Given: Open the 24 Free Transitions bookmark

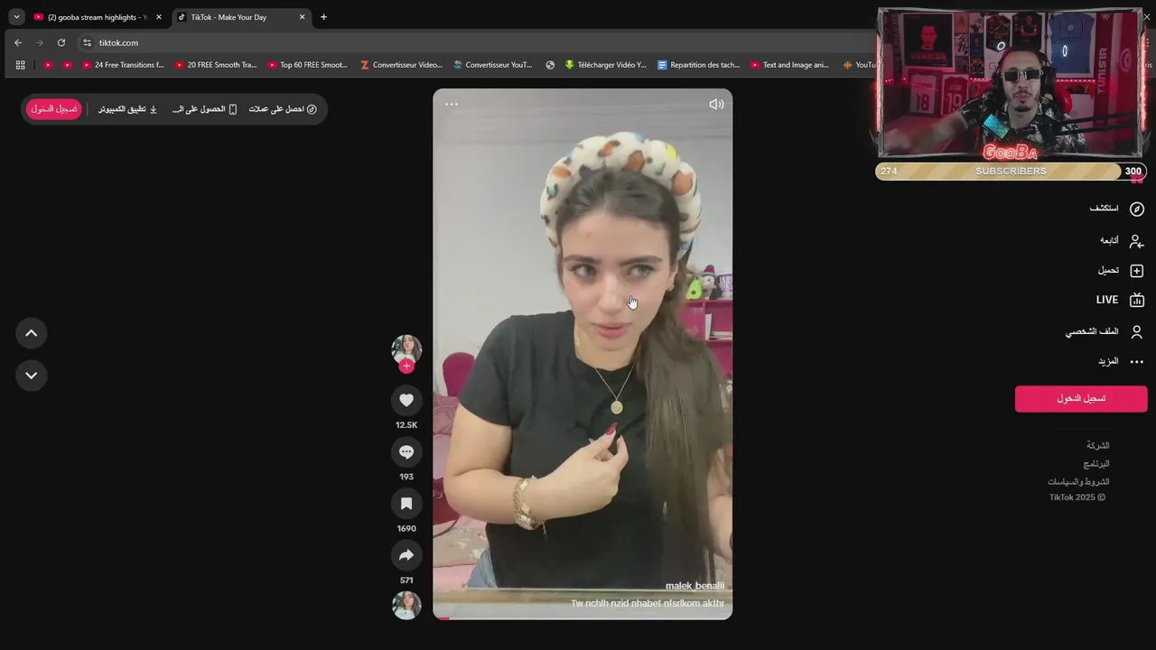Looking at the screenshot, I should (x=124, y=65).
